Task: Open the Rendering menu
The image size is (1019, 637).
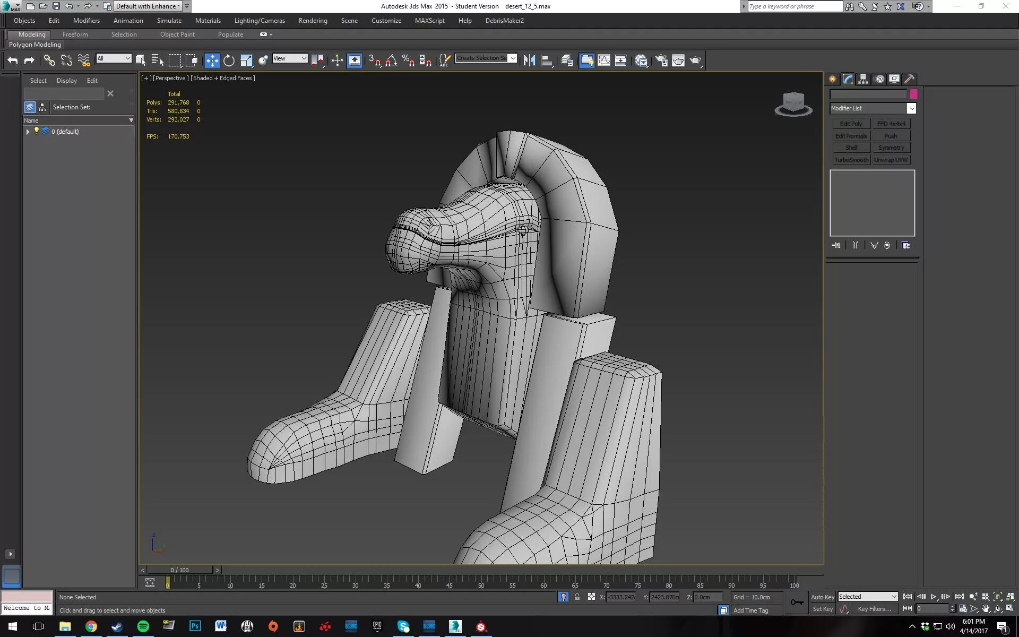Action: 313,21
